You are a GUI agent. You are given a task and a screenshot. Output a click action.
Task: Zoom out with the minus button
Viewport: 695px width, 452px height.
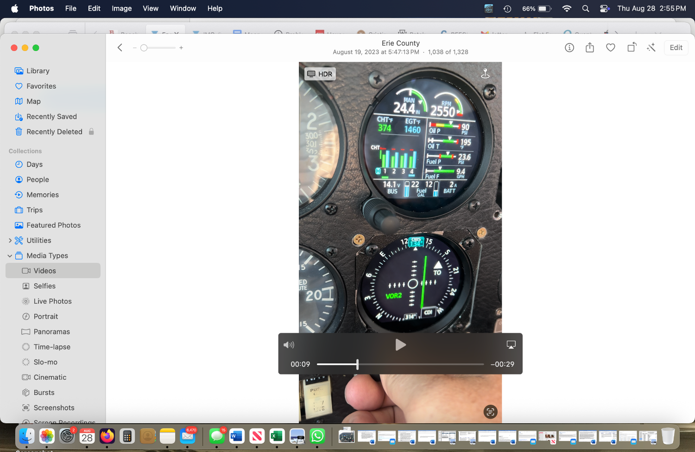[134, 48]
